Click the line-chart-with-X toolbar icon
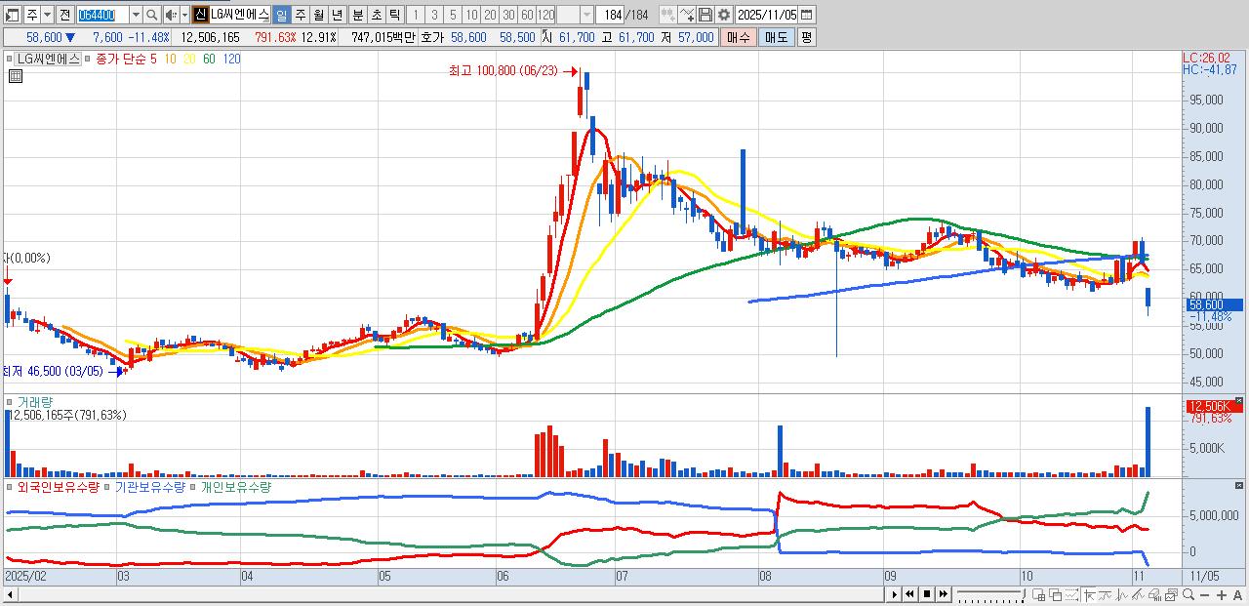The width and height of the screenshot is (1249, 606). tap(686, 15)
